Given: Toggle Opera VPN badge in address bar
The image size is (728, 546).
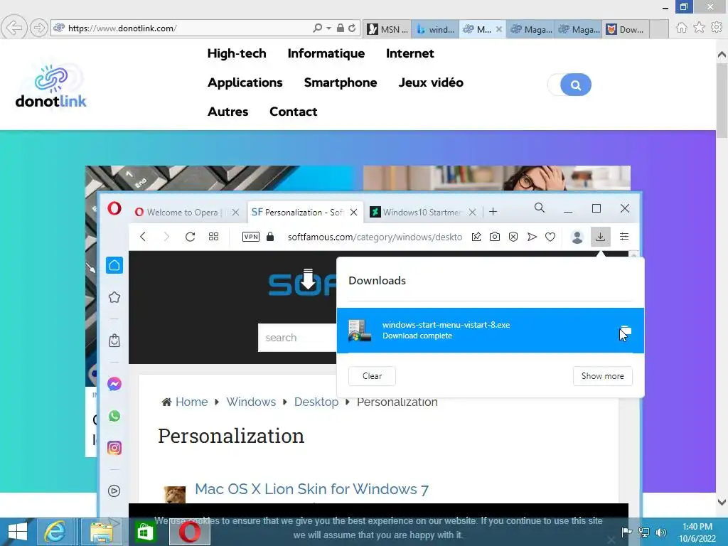Looking at the screenshot, I should tap(251, 237).
